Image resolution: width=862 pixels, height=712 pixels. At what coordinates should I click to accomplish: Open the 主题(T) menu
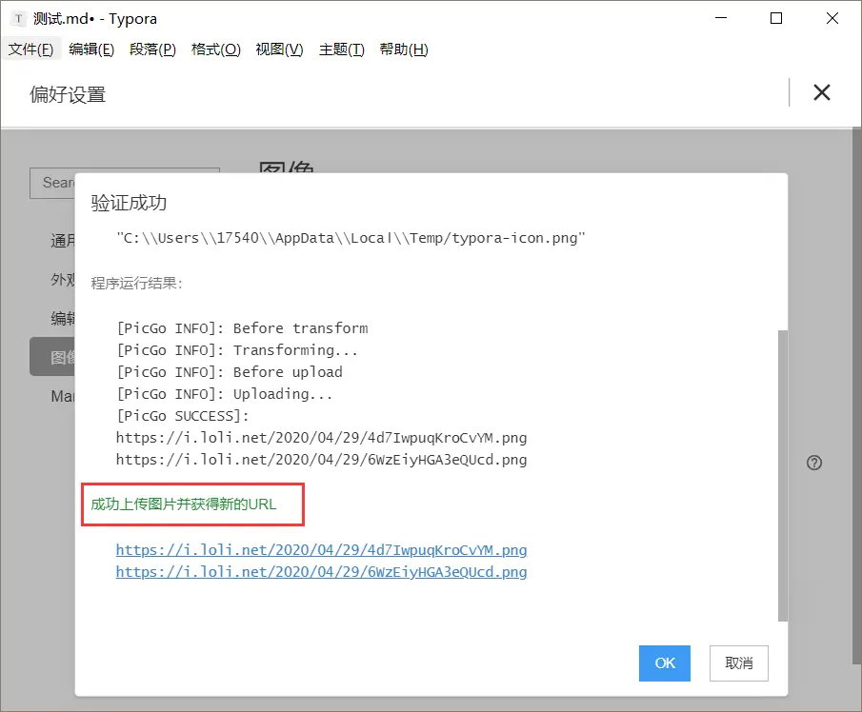341,49
